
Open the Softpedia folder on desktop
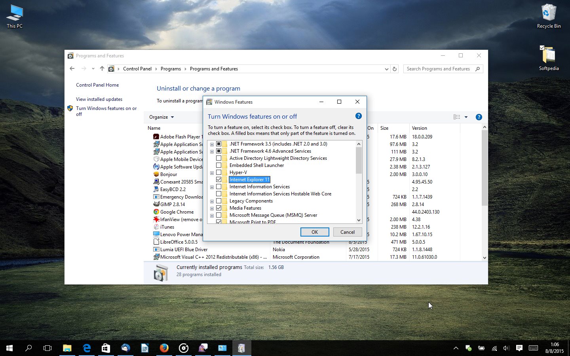(549, 58)
